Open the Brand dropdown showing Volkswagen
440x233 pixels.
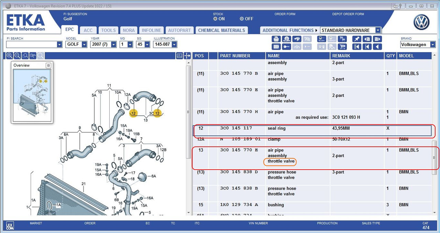[x=432, y=44]
